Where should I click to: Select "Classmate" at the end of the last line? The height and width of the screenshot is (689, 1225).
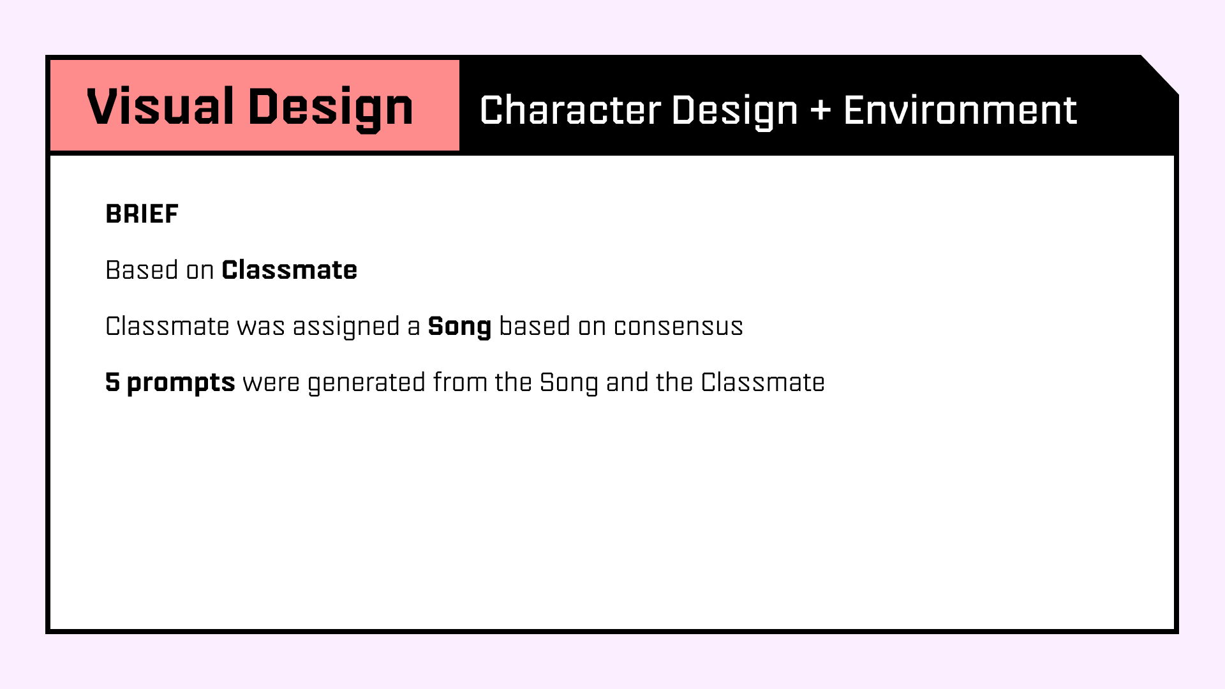pos(762,383)
